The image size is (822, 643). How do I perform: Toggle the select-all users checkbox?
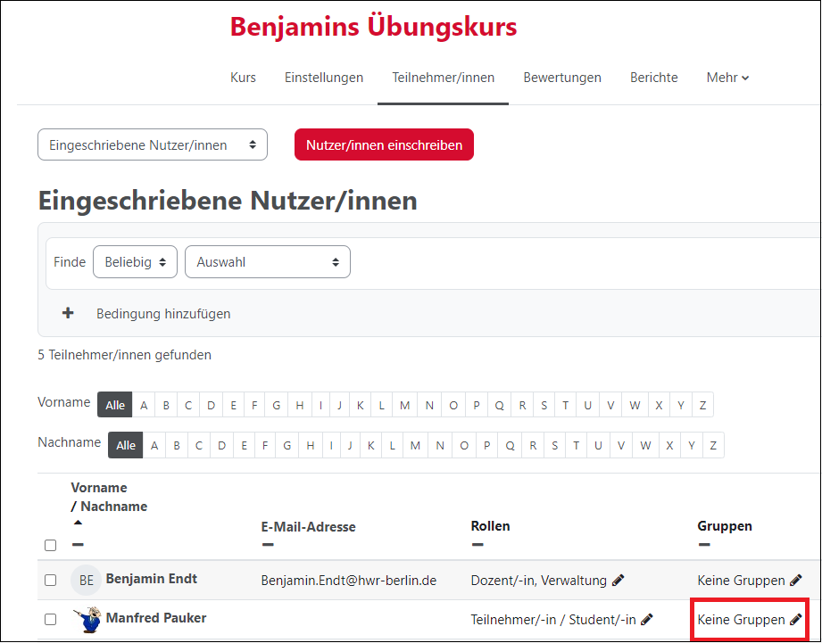[51, 545]
